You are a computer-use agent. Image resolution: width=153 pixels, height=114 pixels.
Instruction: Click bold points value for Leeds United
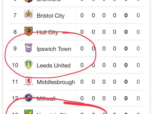coord(126,65)
